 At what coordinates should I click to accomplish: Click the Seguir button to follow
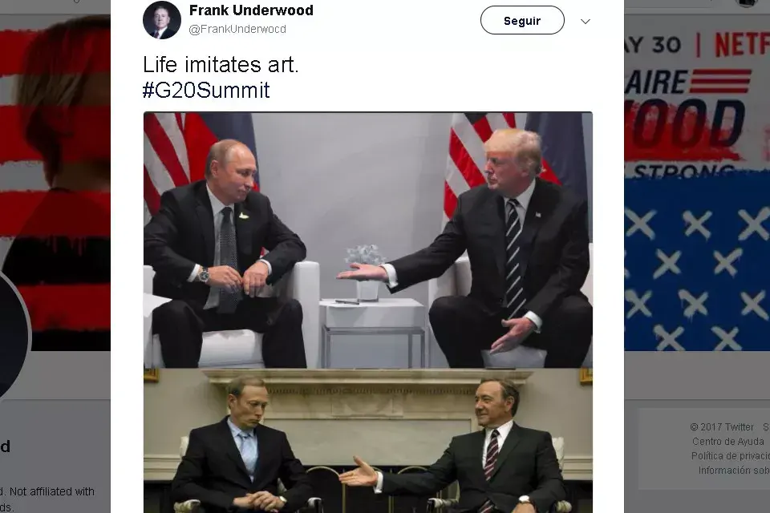[x=521, y=20]
